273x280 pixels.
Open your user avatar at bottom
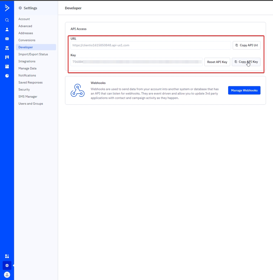(7, 275)
